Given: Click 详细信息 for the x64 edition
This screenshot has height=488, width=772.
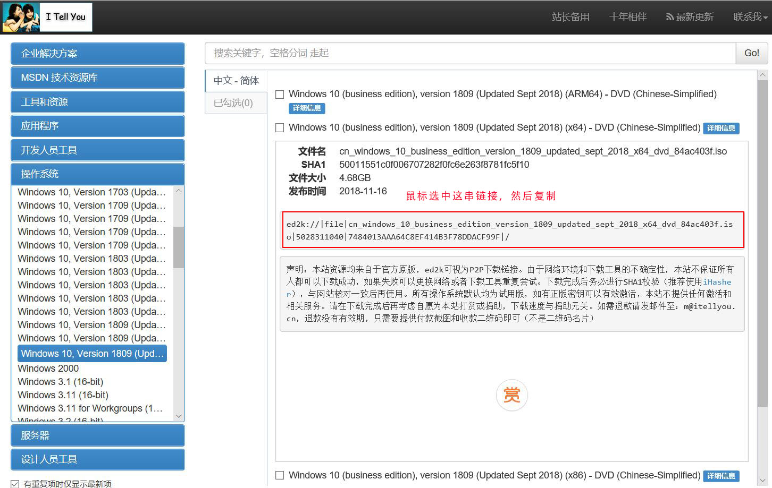Looking at the screenshot, I should click(721, 128).
